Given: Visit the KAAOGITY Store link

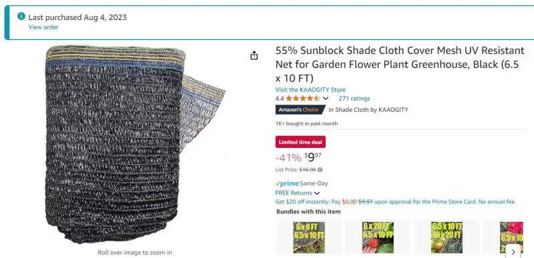Looking at the screenshot, I should [310, 90].
